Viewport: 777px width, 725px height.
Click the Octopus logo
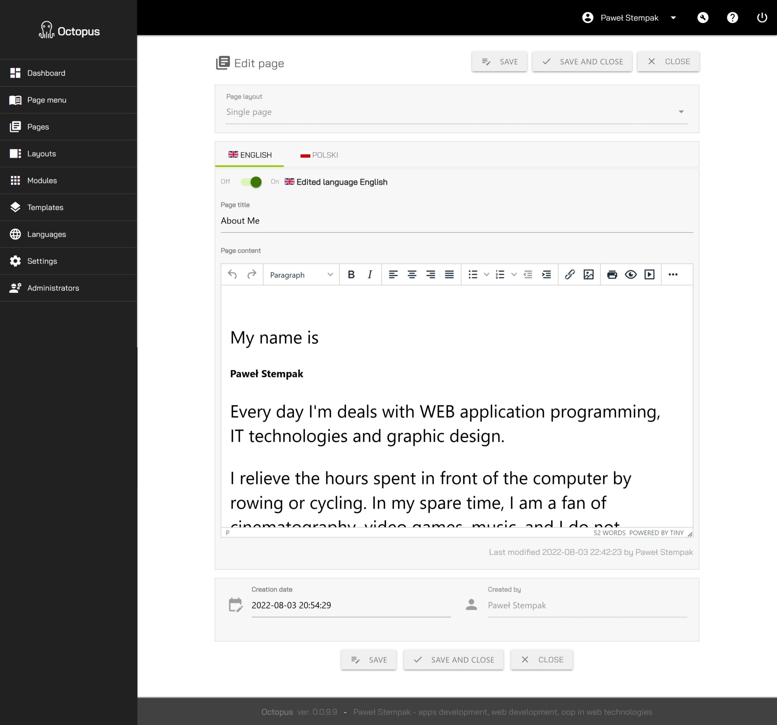69,30
